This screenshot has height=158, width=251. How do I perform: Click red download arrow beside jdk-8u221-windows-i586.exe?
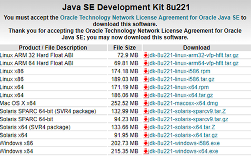[x=146, y=143]
